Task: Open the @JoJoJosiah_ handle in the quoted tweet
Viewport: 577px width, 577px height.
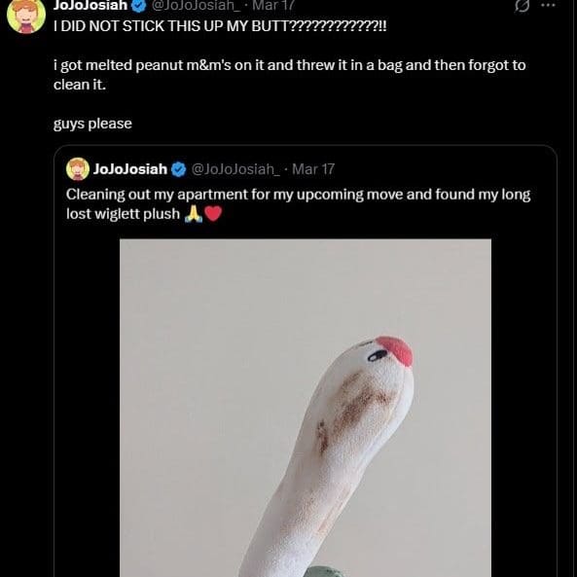Action: pyautogui.click(x=235, y=169)
